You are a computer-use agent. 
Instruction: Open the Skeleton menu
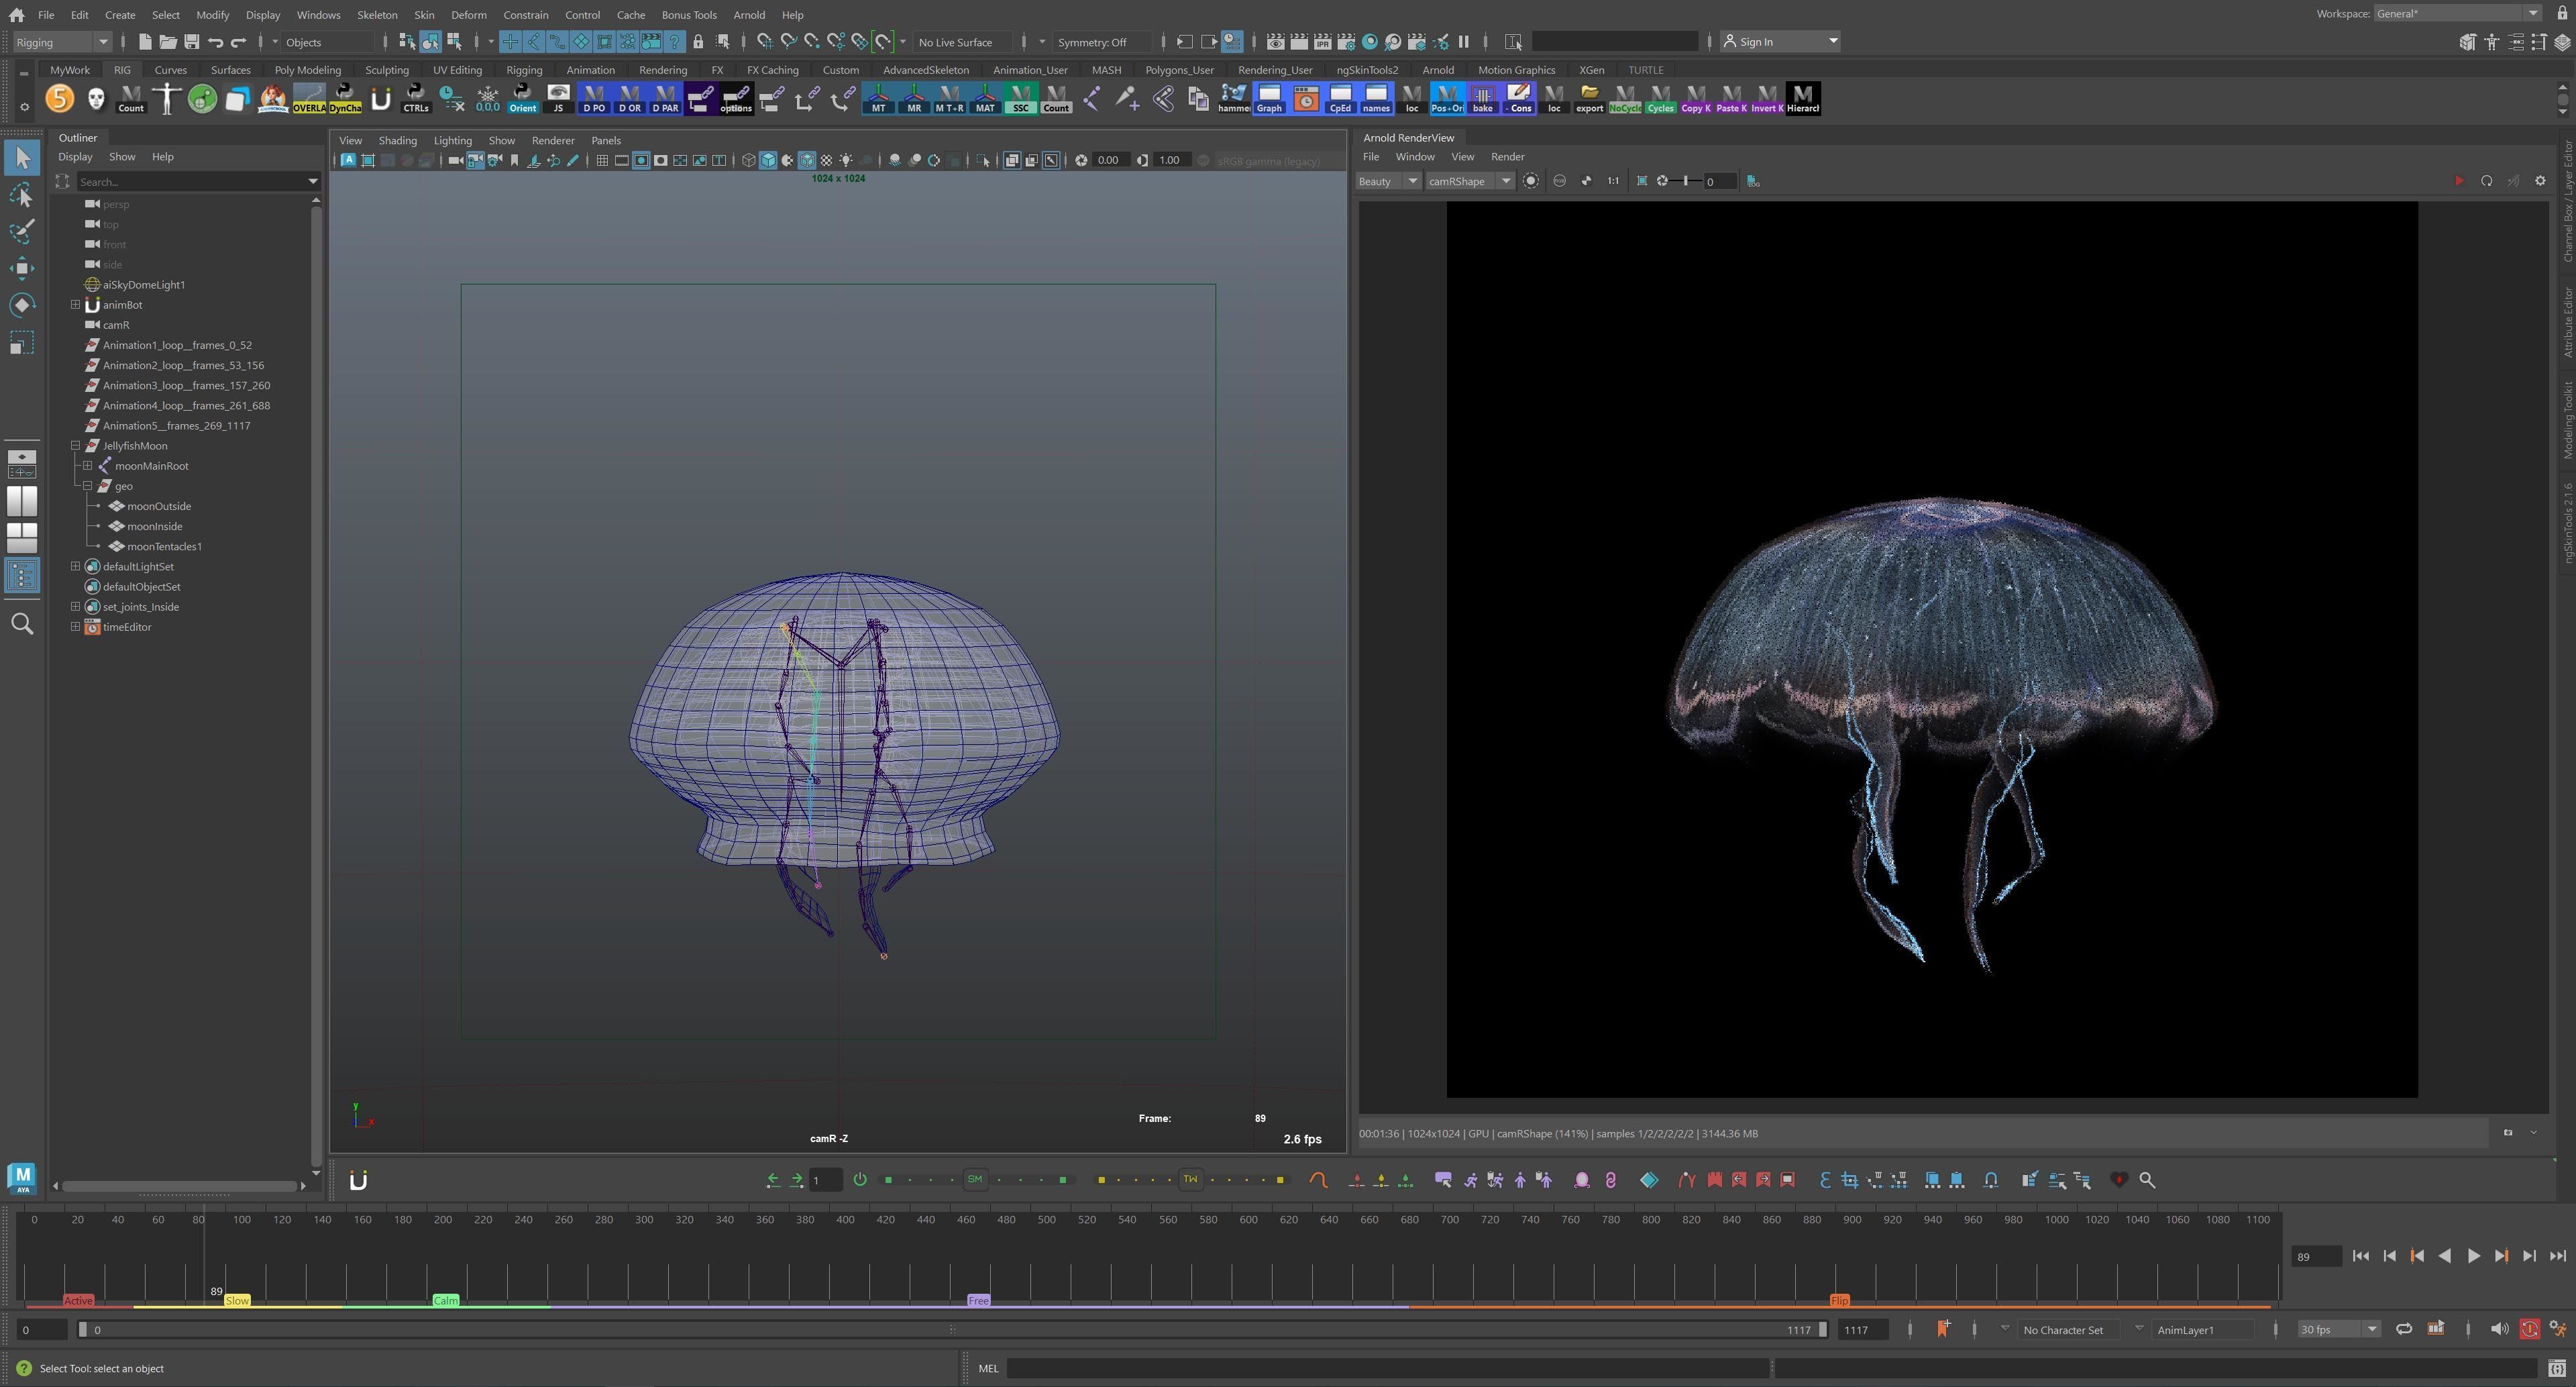377,15
